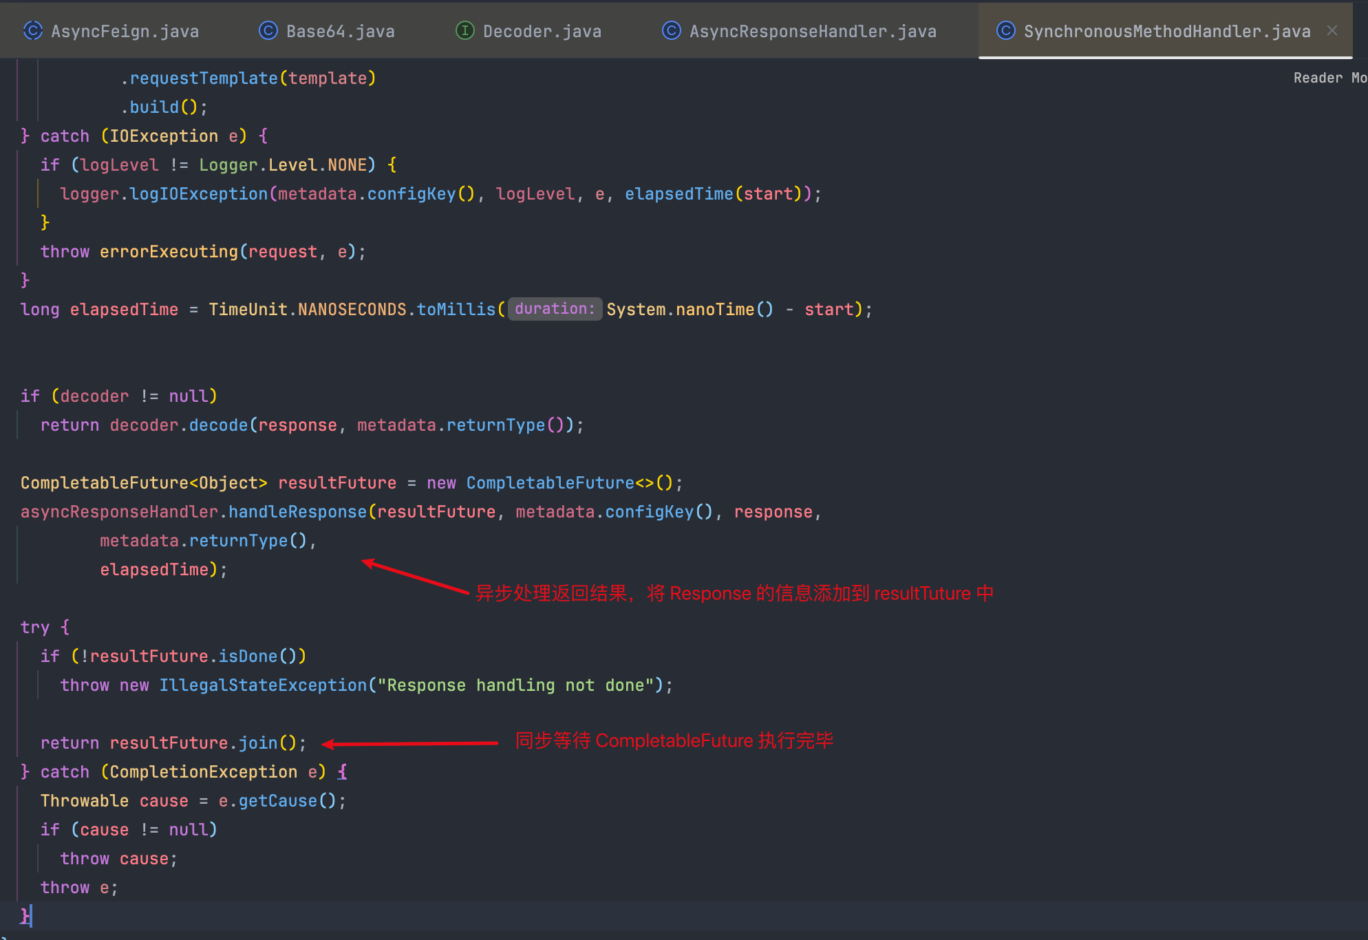Click 'asyncResponseHandler' variable
Screen dimensions: 1368x940
(119, 512)
